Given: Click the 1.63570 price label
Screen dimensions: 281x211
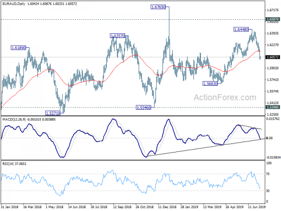Looking at the screenshot, I should click(118, 36).
